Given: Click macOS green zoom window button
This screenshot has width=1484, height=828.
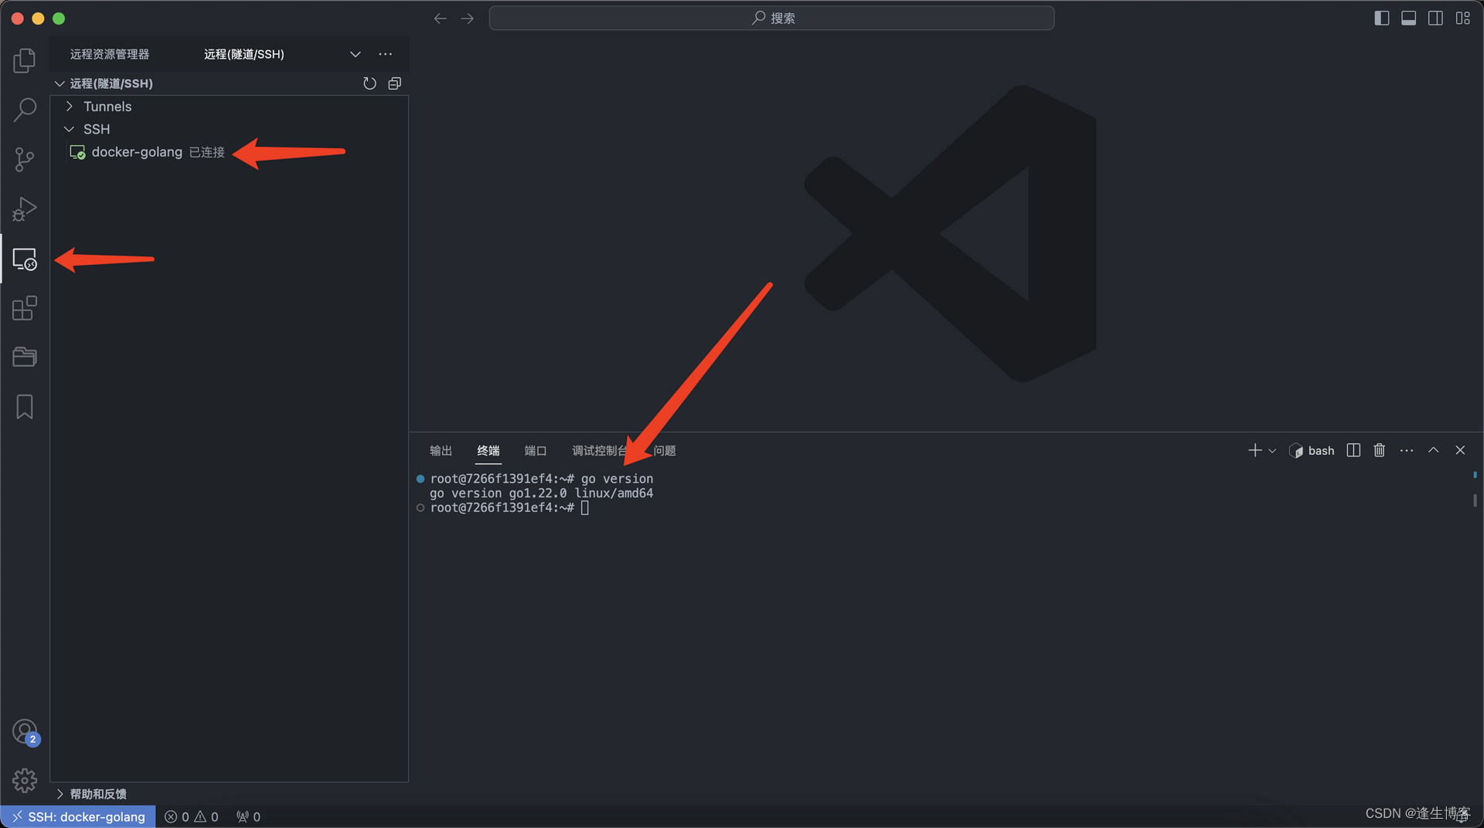Looking at the screenshot, I should coord(59,18).
